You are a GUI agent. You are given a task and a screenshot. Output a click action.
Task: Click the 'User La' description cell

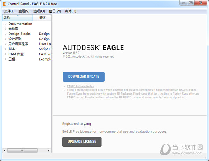pos(45,44)
